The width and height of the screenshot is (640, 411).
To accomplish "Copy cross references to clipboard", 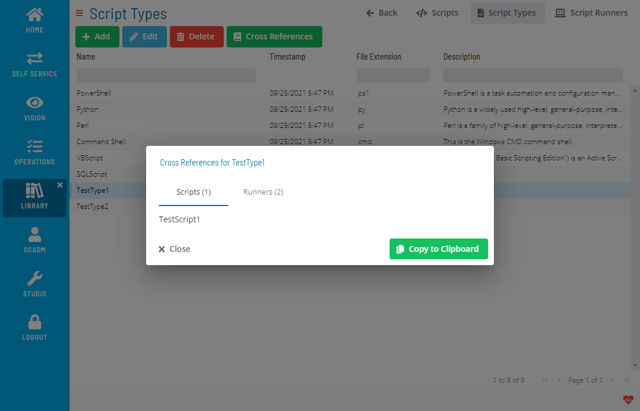I will click(438, 249).
